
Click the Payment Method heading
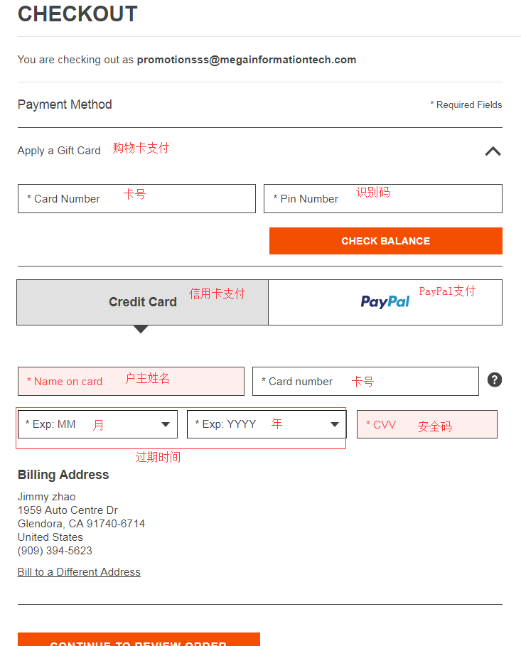(65, 104)
